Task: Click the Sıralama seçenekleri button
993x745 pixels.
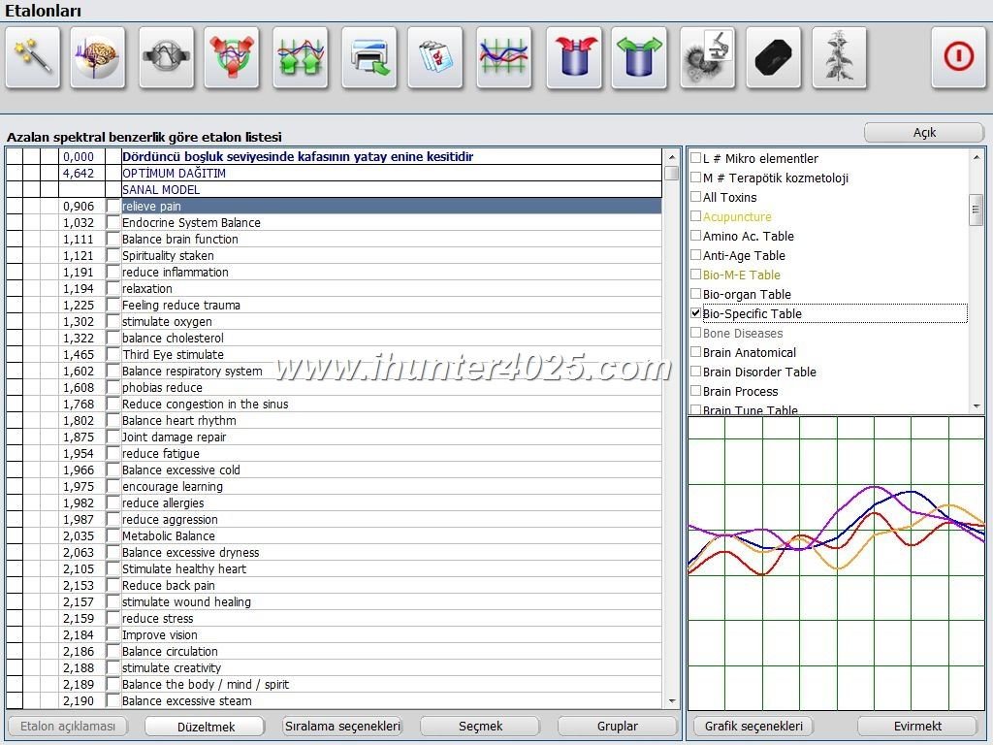Action: click(342, 726)
